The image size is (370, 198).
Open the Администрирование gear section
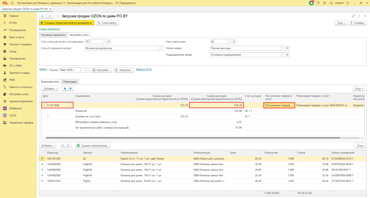tap(21, 101)
